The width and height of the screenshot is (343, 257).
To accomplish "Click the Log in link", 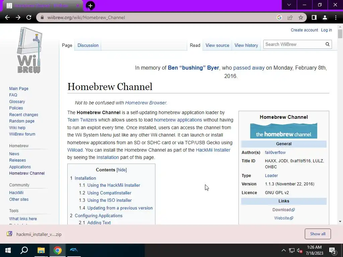I will click(326, 30).
